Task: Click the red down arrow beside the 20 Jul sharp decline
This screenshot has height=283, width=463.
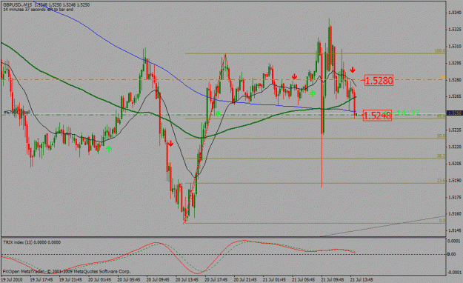Action: 170,144
